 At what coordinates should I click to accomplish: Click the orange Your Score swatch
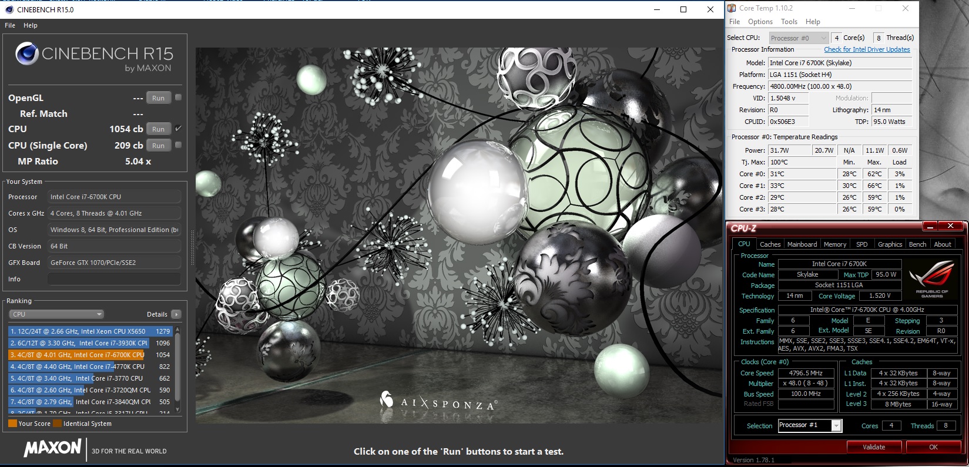(12, 424)
